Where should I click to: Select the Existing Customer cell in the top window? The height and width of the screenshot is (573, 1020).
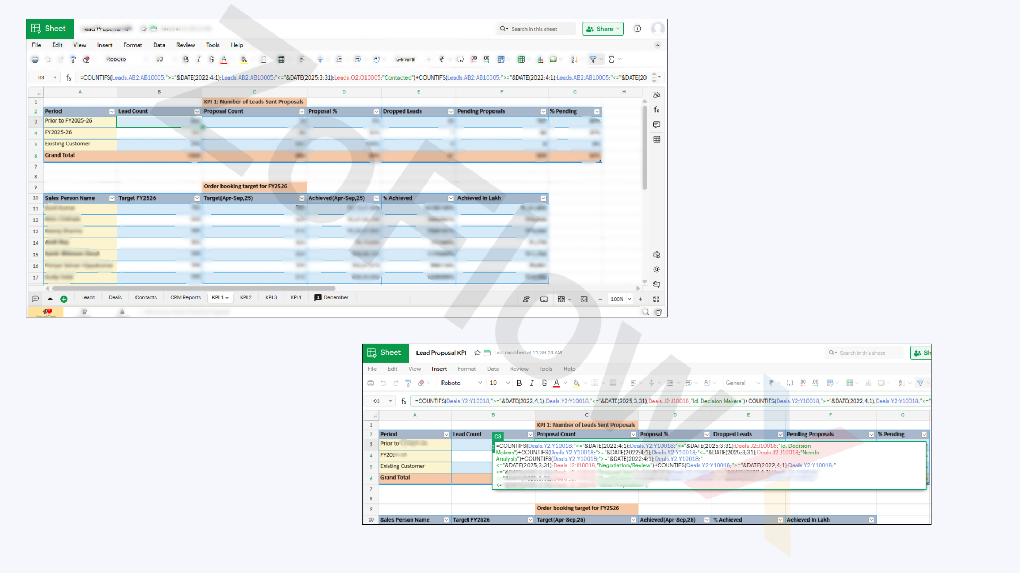[80, 144]
